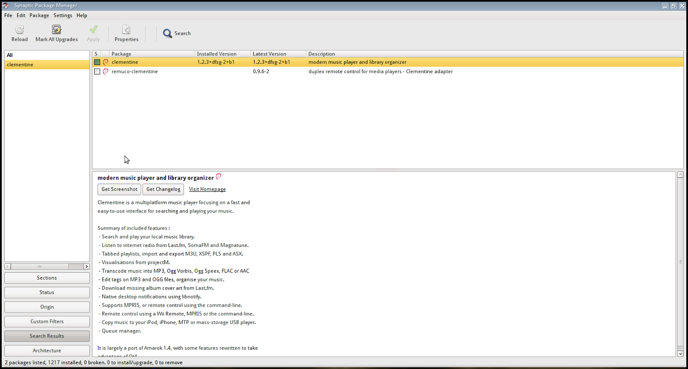Click Debian swirl icon beside remuco-clementine

coord(105,71)
